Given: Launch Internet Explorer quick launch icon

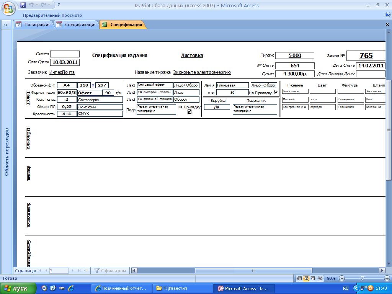Looking at the screenshot, I should click(x=71, y=288).
